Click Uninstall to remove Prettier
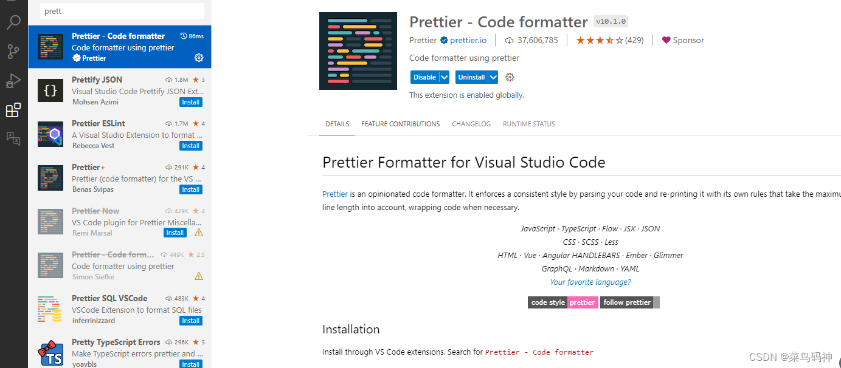The image size is (841, 368). click(x=471, y=77)
